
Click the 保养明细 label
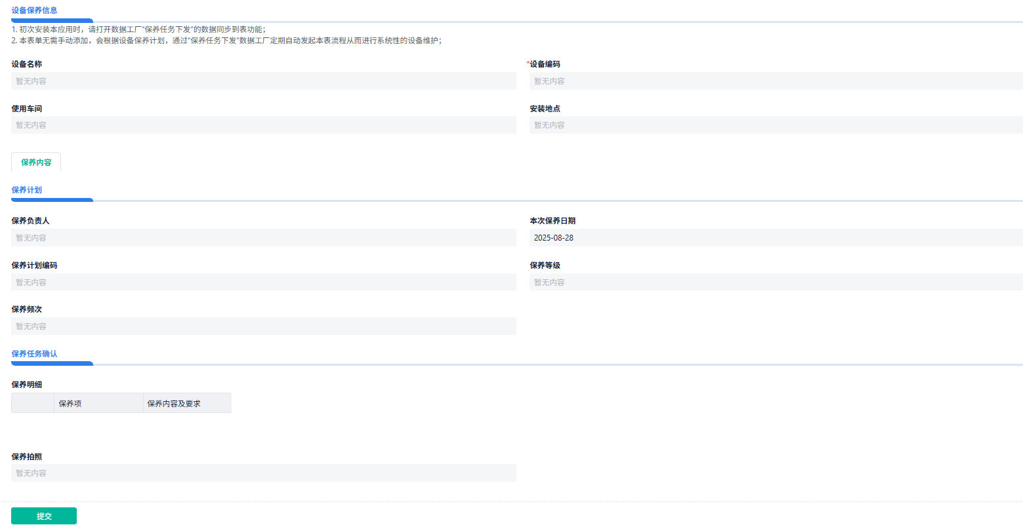27,385
